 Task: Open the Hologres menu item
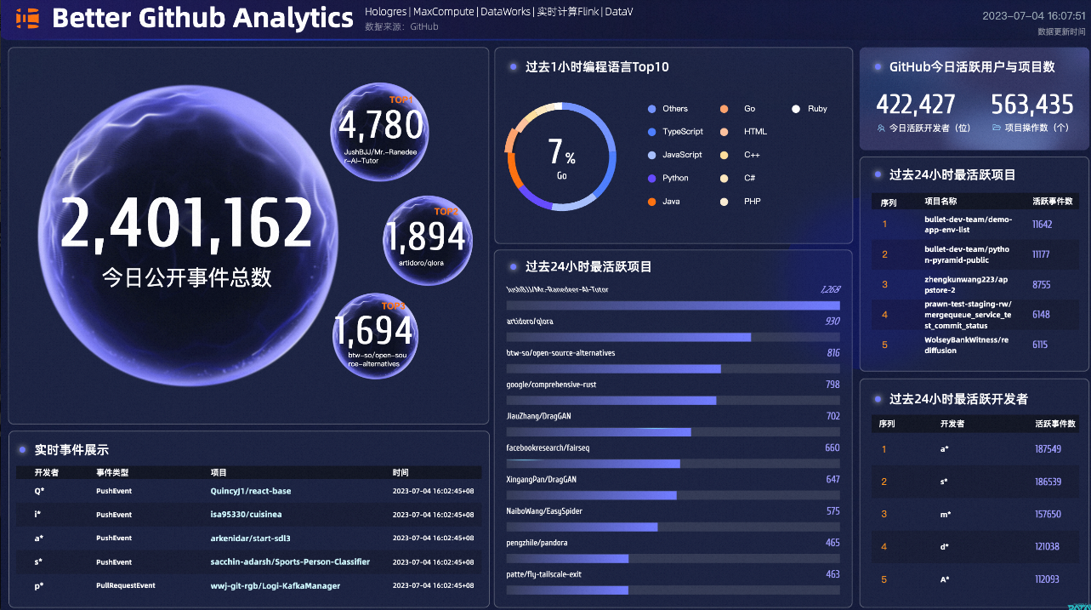click(385, 12)
